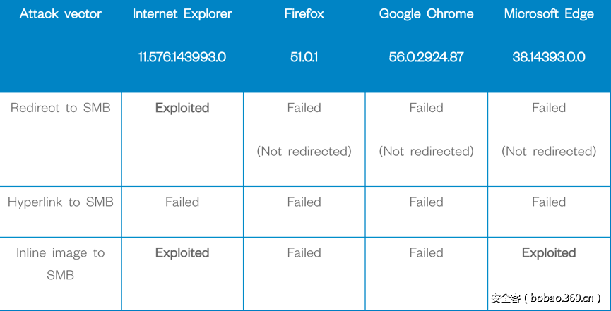This screenshot has height=311, width=611.
Task: Select the Google Chrome column header
Action: (426, 14)
